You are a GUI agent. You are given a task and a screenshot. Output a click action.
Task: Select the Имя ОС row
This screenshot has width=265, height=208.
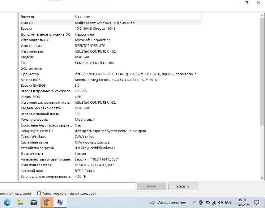click(111, 23)
